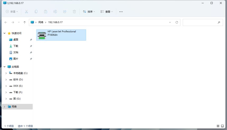This screenshot has height=130, width=227.
Task: Open the 查看 view dropdown
Action: [106, 12]
